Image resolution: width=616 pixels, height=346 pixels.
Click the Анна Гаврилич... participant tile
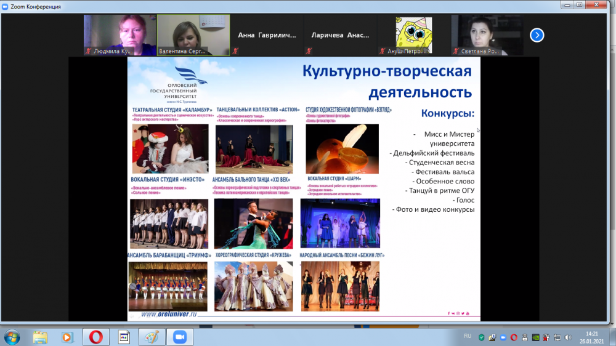click(x=267, y=35)
